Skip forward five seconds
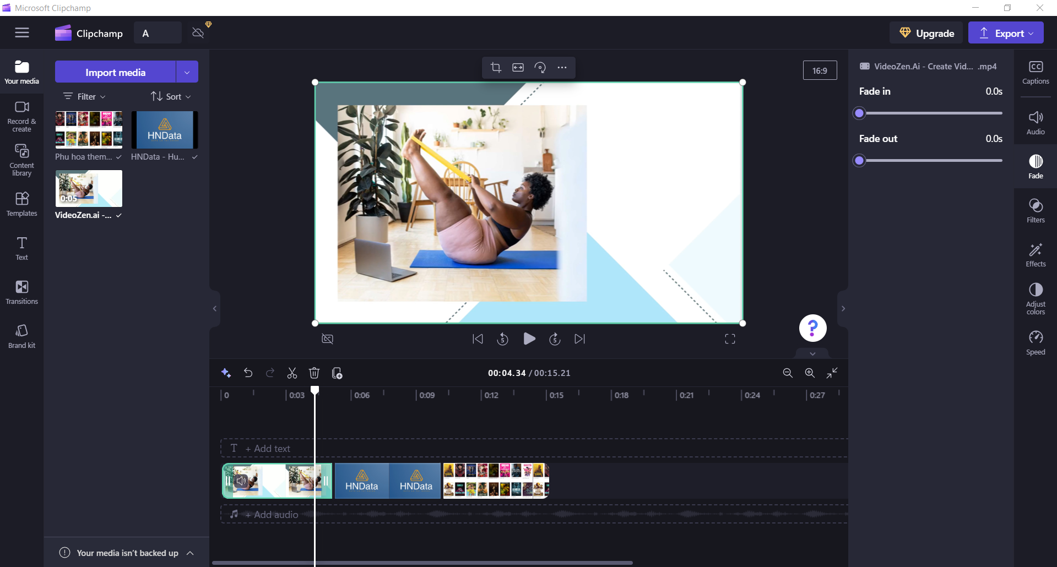Screen dimensions: 1057x567 [x=555, y=339]
